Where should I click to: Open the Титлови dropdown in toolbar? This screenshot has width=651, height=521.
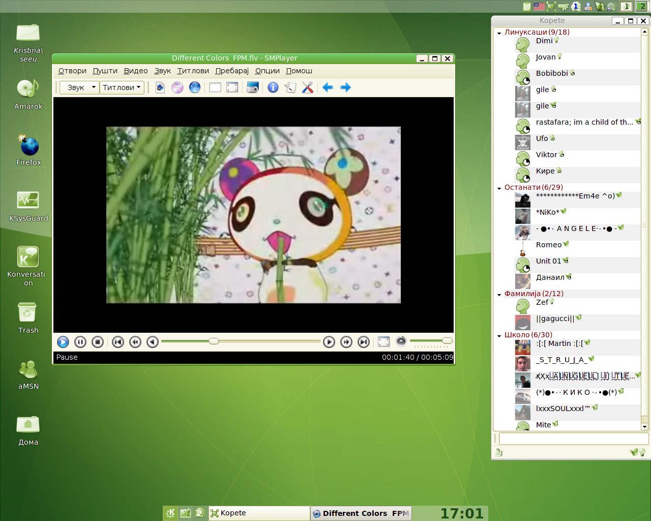(122, 88)
